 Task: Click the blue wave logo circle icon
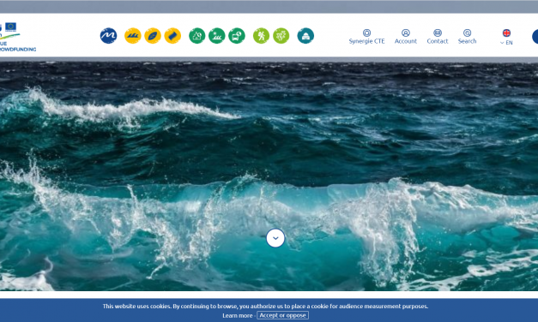coord(108,36)
